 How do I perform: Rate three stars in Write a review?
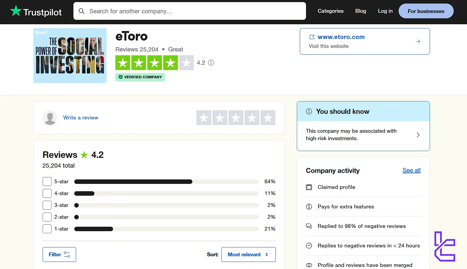tap(236, 118)
